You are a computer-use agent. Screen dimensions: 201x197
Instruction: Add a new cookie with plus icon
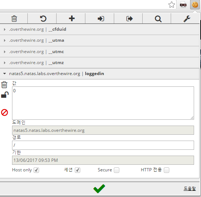pyautogui.click(x=71, y=18)
